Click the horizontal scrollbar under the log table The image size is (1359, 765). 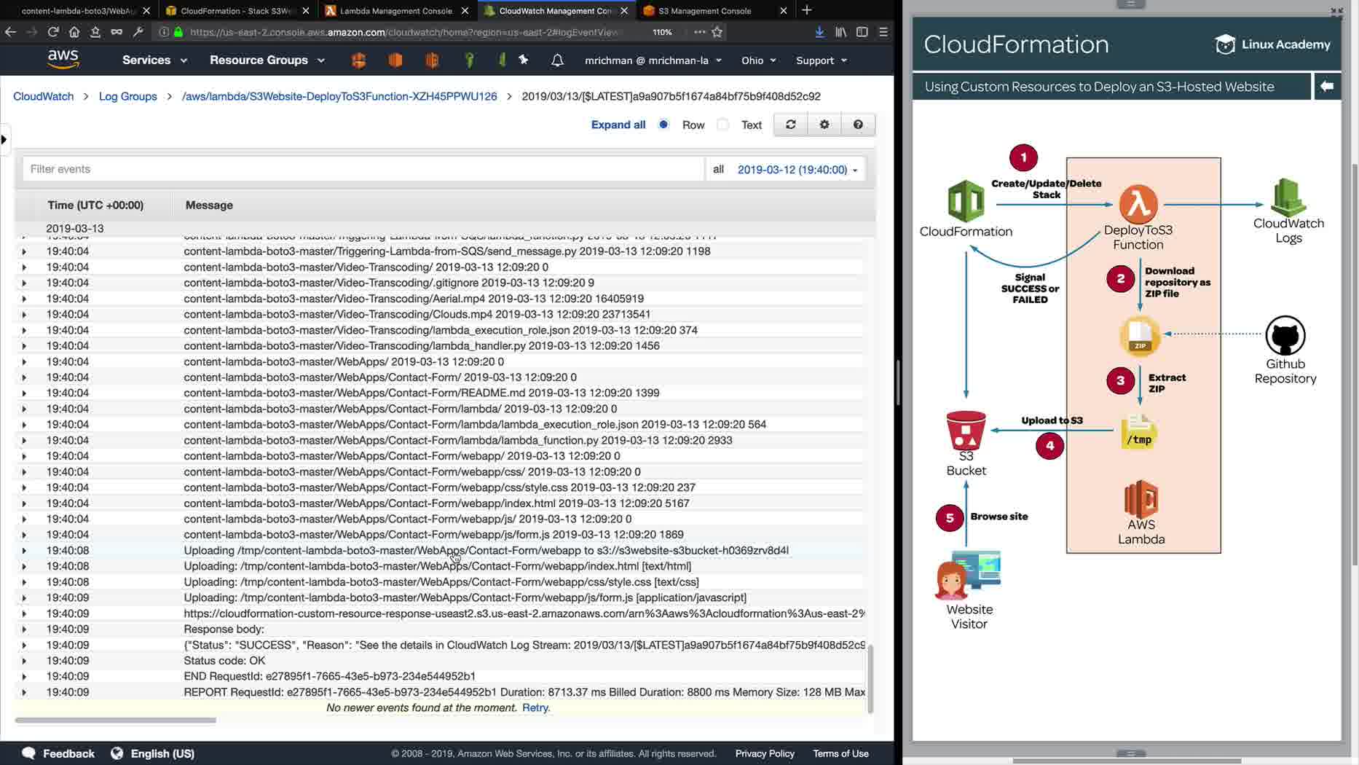[x=116, y=721]
